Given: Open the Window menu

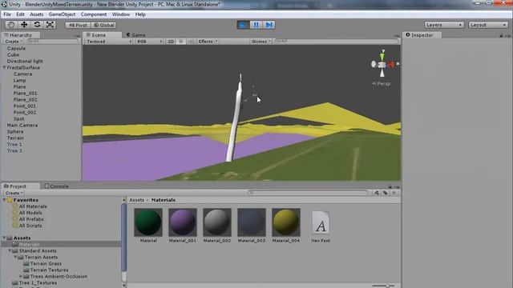Looking at the screenshot, I should click(x=121, y=14).
